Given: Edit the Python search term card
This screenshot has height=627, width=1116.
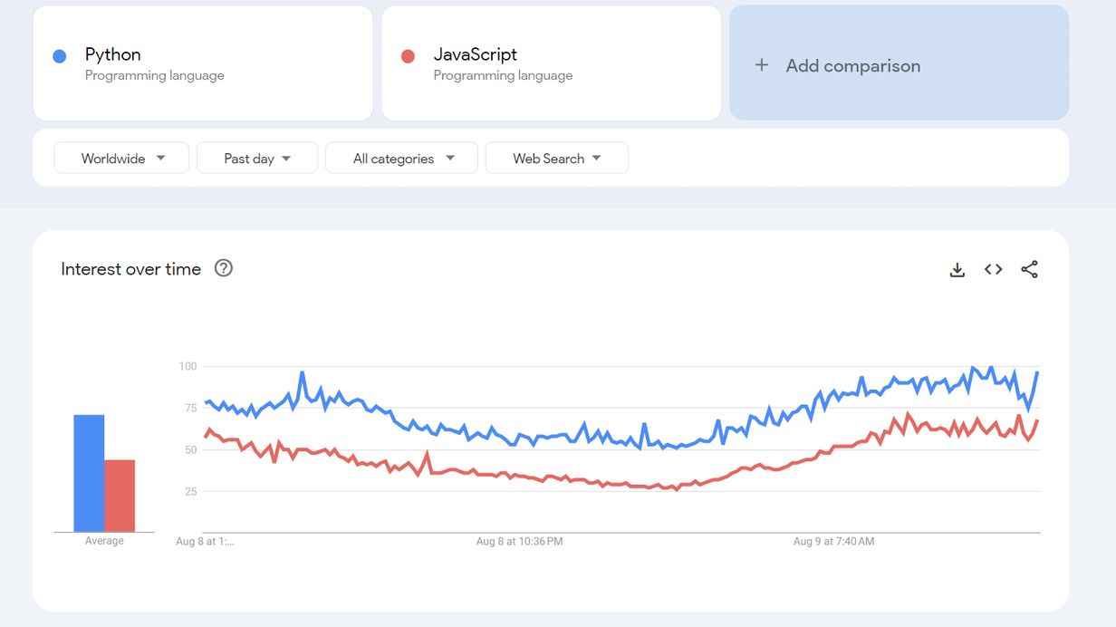Looking at the screenshot, I should [x=203, y=63].
